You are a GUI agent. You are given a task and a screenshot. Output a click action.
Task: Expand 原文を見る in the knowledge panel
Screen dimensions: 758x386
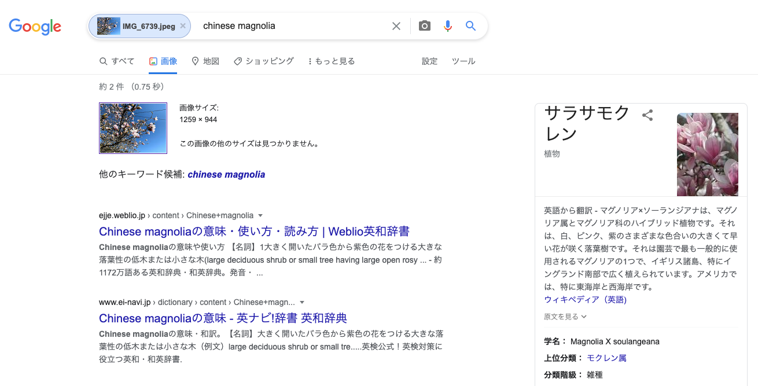[x=565, y=317]
